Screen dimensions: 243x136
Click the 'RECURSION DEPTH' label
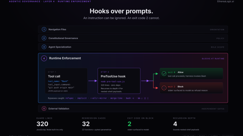[184, 118]
